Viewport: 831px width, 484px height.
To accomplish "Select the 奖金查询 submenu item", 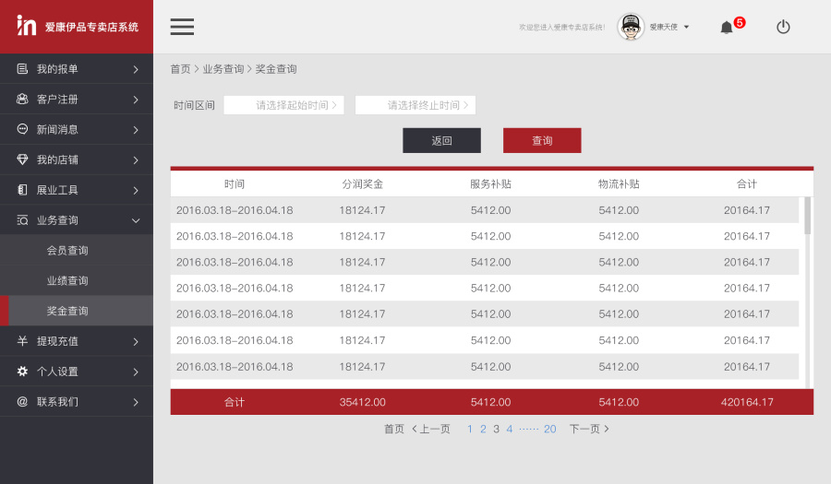I will coord(77,311).
